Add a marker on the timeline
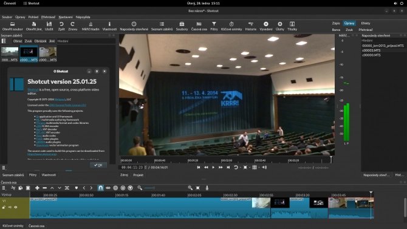 [x=77, y=188]
